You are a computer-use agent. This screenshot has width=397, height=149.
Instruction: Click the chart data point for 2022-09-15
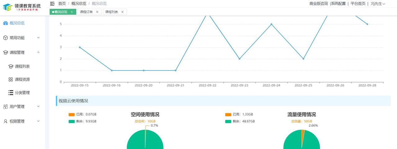[80, 47]
